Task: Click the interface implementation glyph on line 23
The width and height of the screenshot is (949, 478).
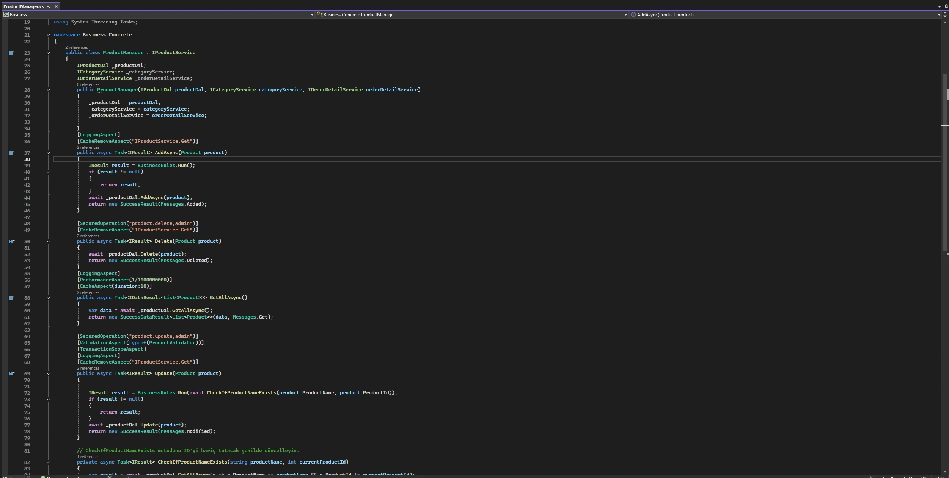Action: [12, 53]
